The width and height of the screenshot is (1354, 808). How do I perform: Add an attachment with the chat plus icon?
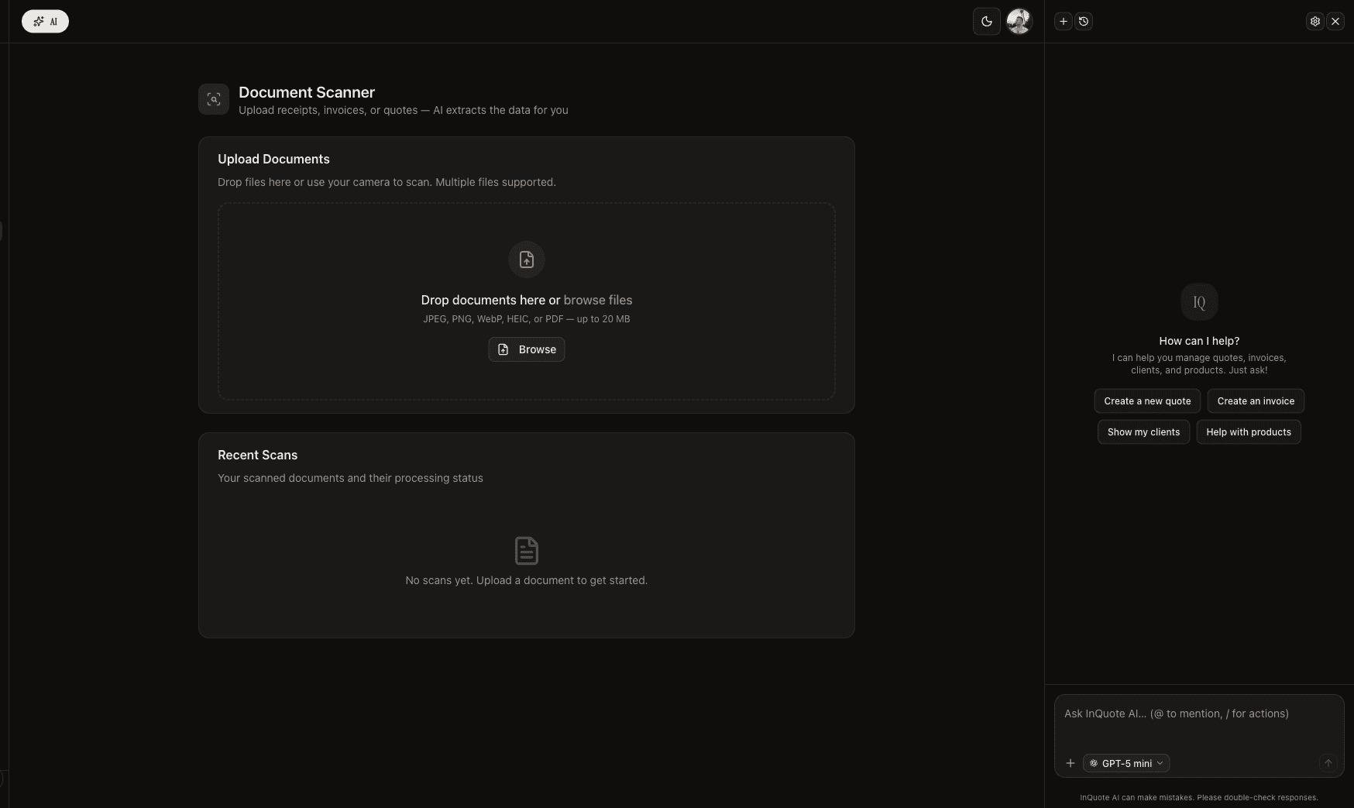pyautogui.click(x=1070, y=763)
